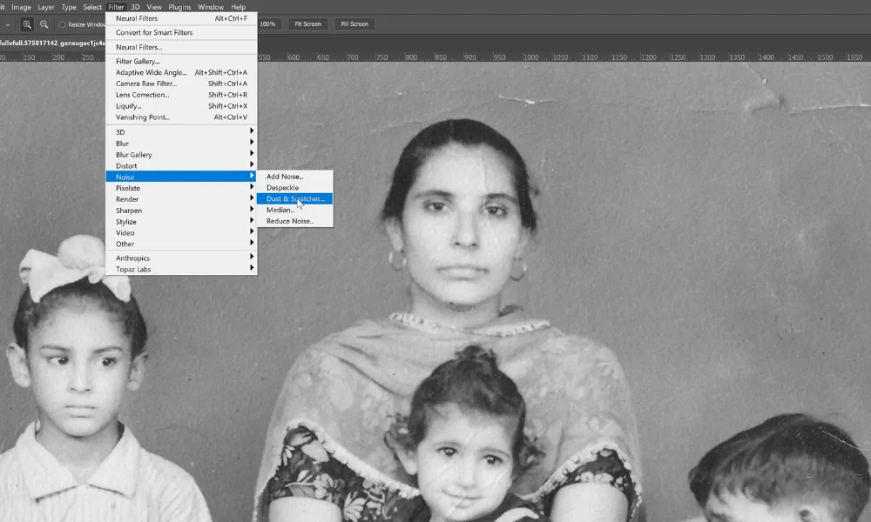Choose Neural Filters with Alt+Ctrl+F shortcut
This screenshot has height=522, width=871.
(x=181, y=18)
